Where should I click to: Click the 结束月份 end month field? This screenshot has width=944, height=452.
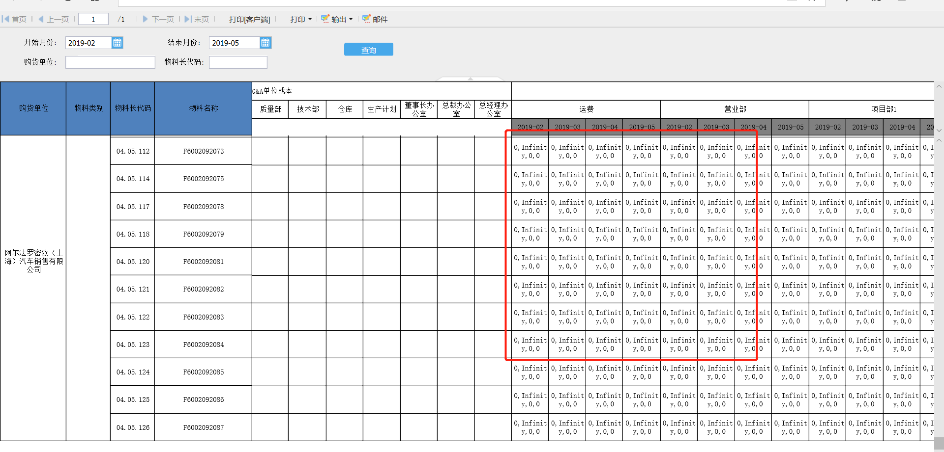234,43
